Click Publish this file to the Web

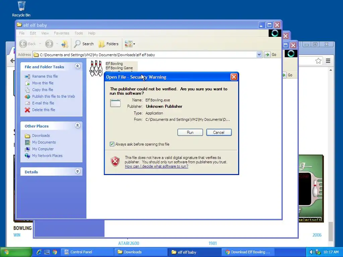[x=53, y=96]
